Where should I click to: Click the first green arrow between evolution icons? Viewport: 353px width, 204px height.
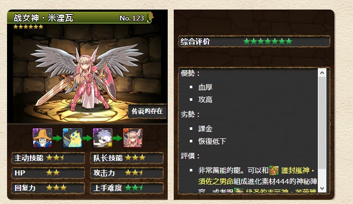pos(57,138)
